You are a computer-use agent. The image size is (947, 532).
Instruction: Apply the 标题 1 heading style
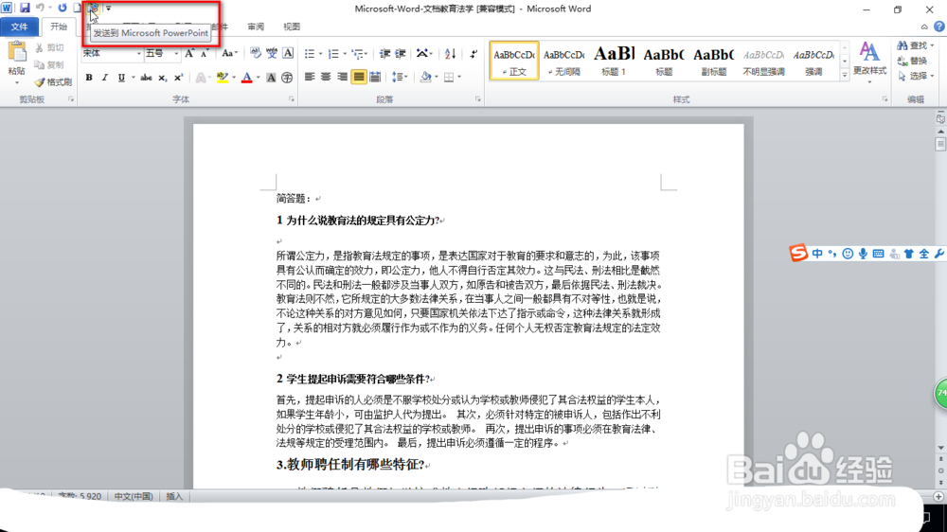click(x=614, y=61)
